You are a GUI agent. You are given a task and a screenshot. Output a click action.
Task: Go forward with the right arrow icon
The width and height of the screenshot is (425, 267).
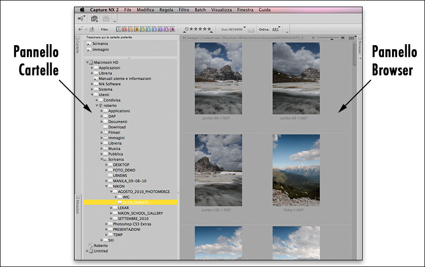[x=86, y=29]
